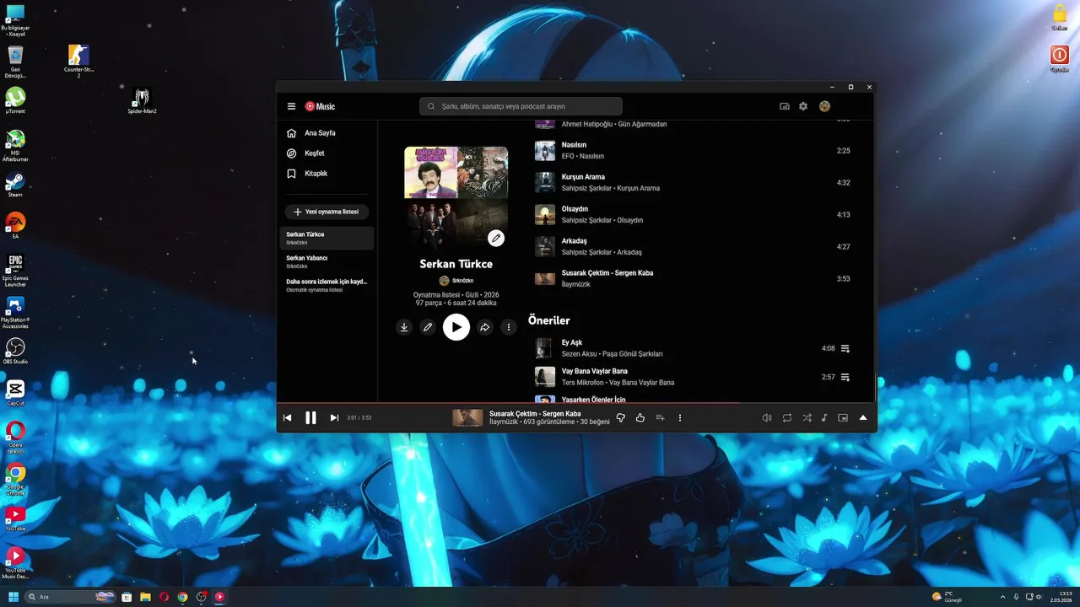Pause the current song

tap(310, 417)
